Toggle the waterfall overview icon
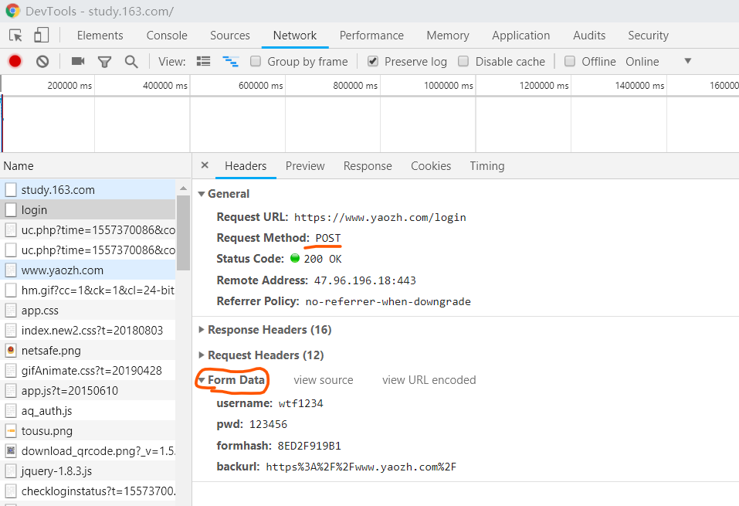 point(230,61)
